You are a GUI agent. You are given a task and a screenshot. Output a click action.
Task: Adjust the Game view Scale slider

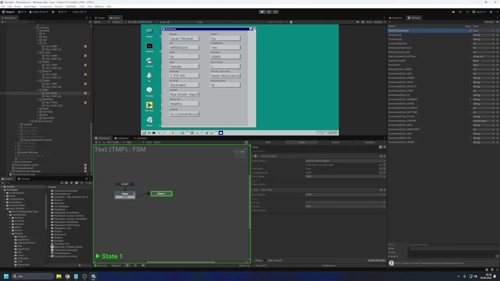[x=182, y=22]
